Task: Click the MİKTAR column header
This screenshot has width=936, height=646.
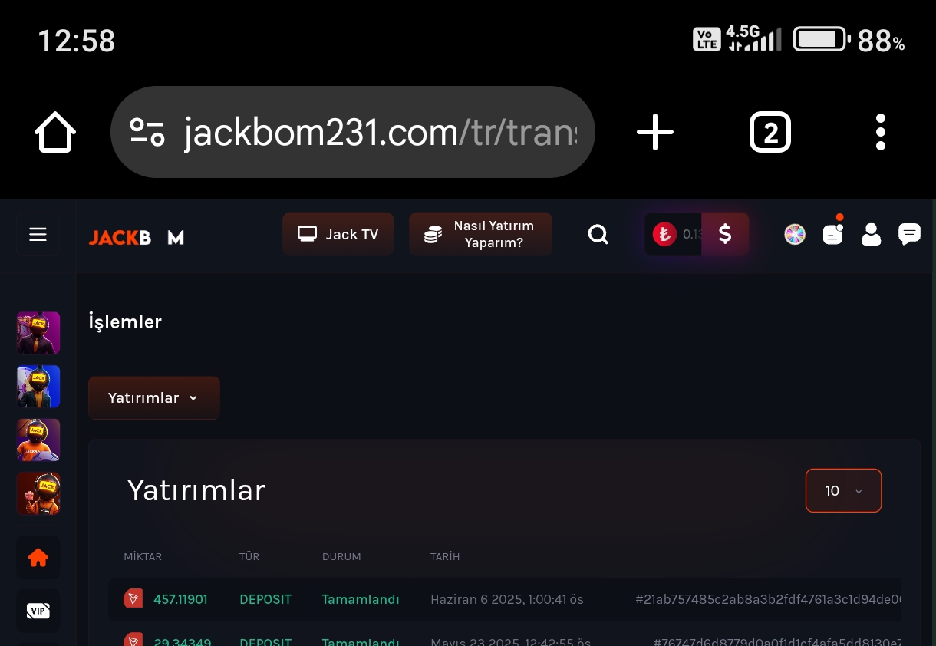Action: 143,556
